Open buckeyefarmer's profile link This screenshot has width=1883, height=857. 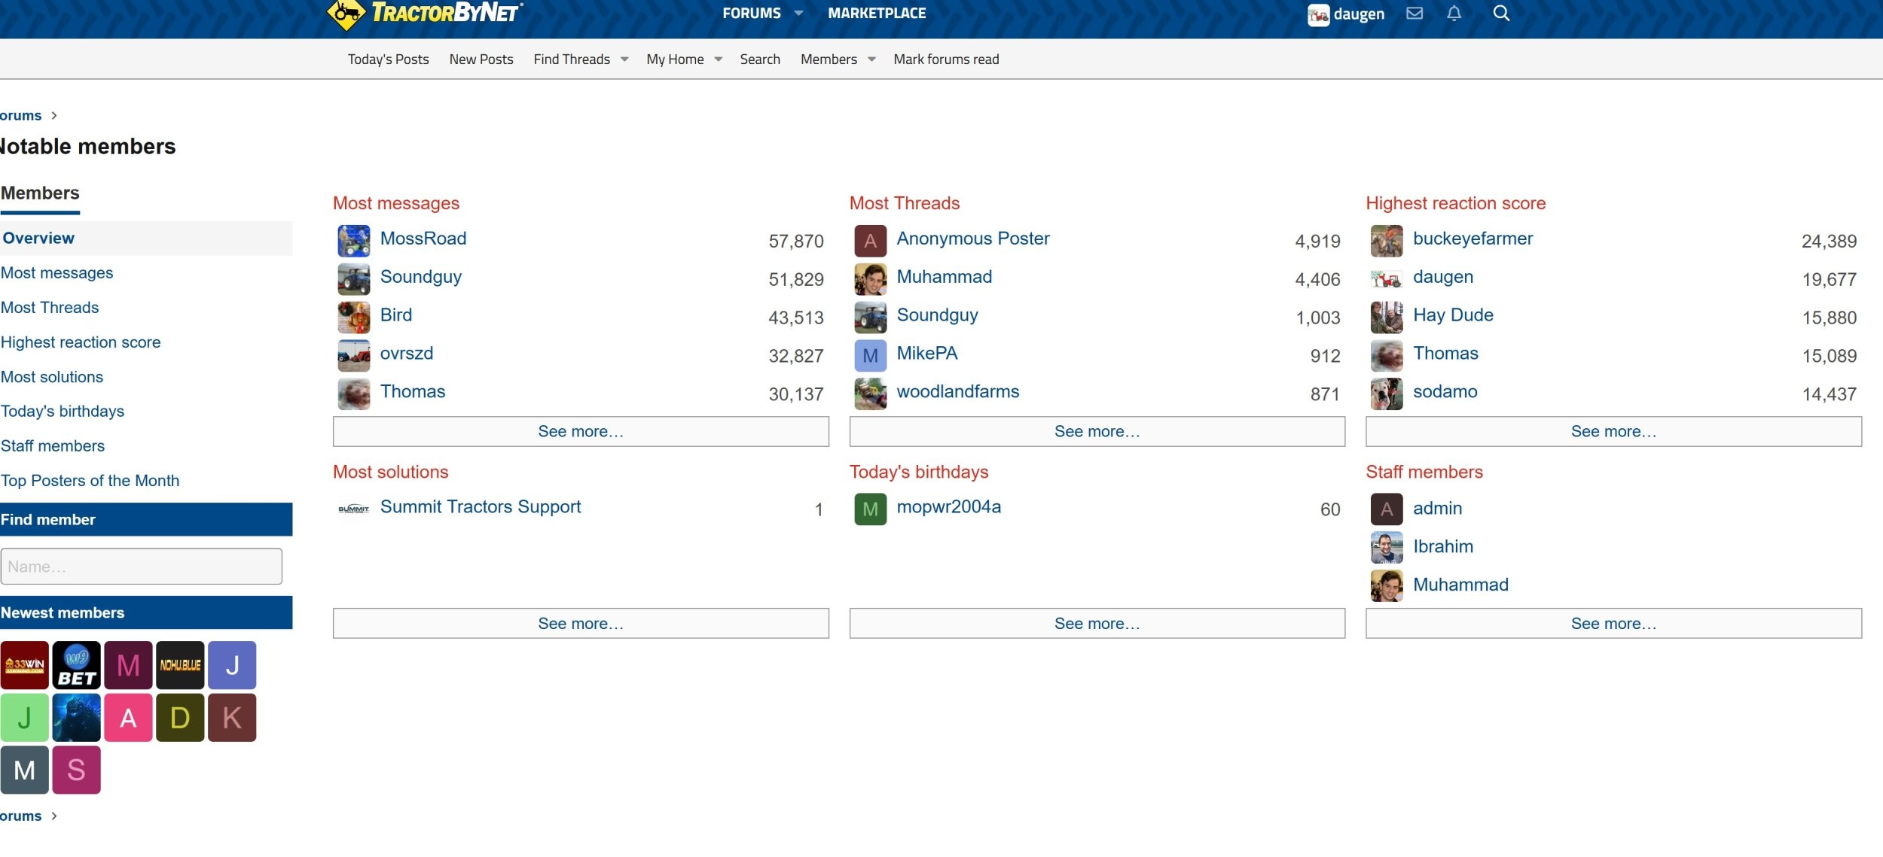click(x=1472, y=239)
